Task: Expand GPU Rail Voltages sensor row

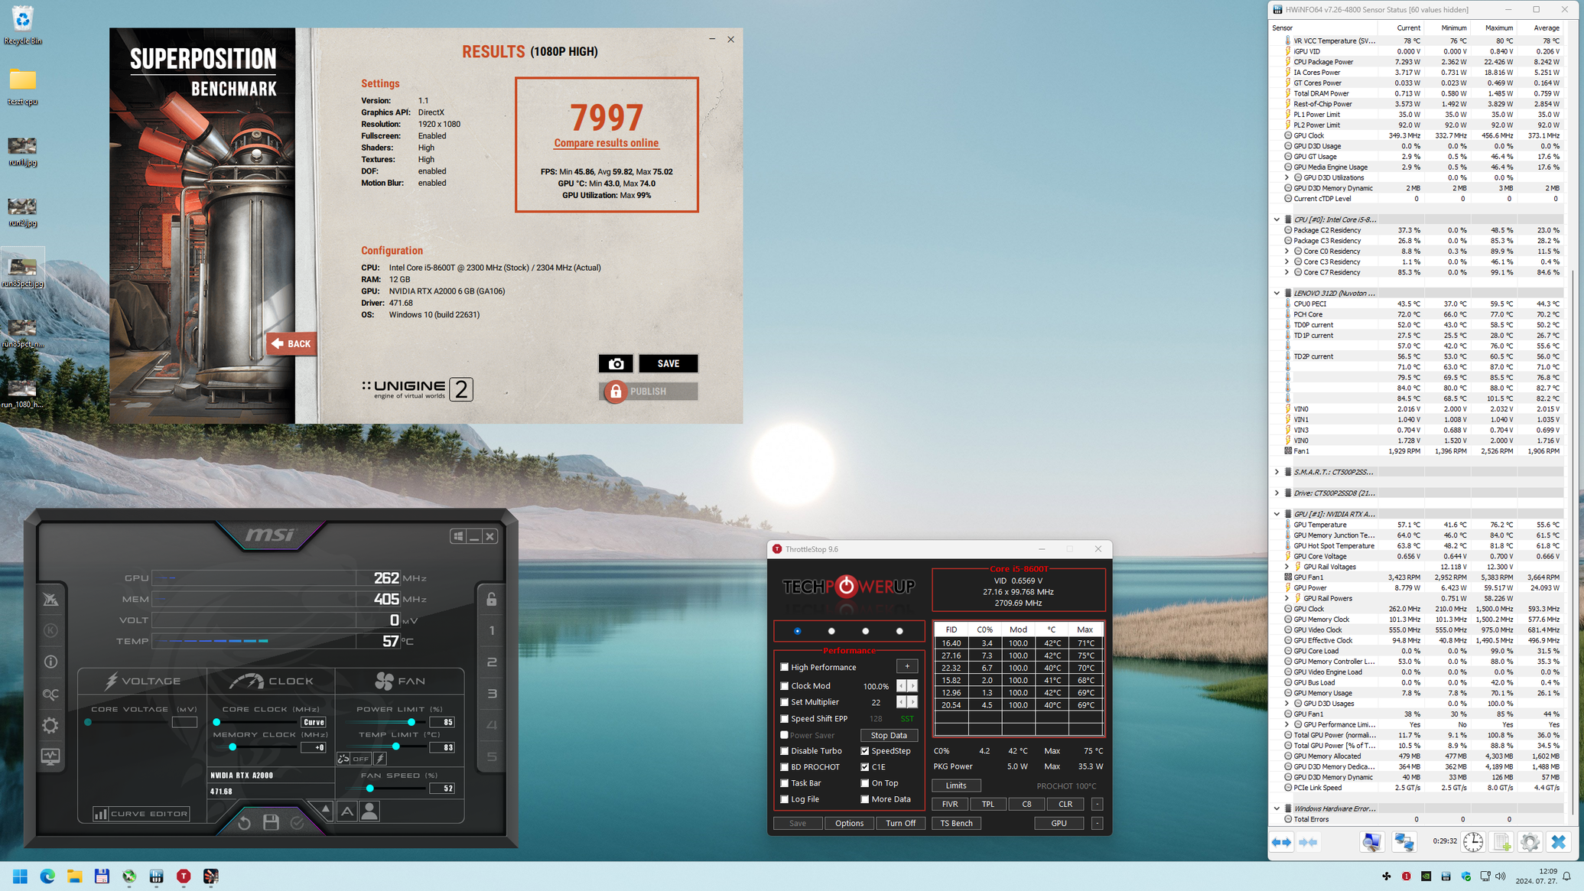Action: [1286, 567]
